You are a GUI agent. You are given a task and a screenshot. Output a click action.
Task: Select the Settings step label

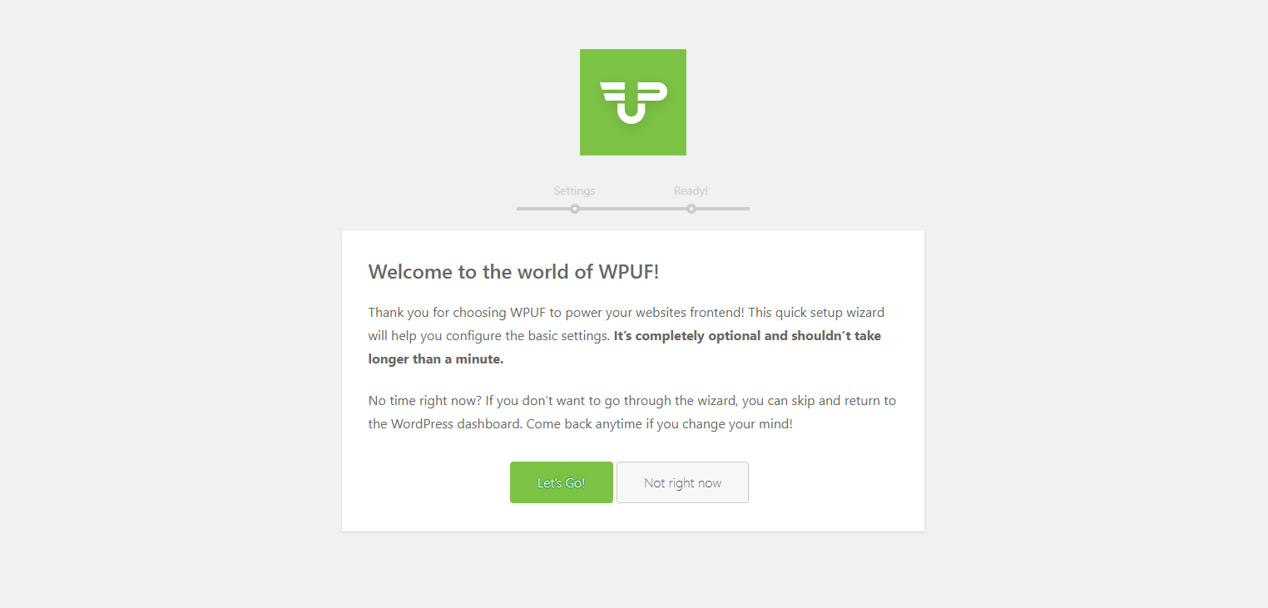[x=575, y=190]
